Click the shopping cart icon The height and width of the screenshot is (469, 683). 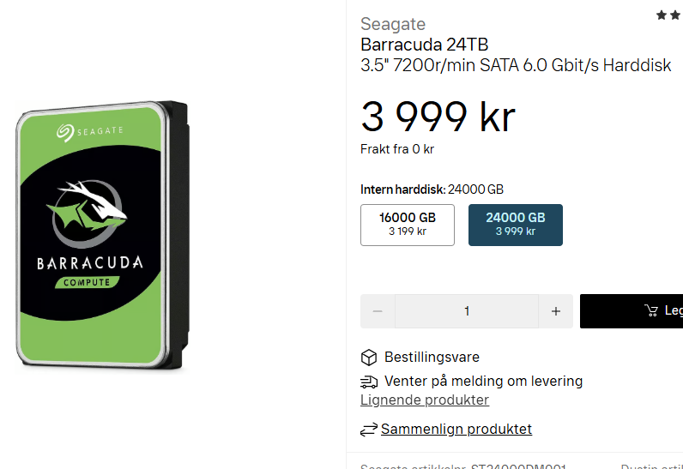[x=652, y=311]
